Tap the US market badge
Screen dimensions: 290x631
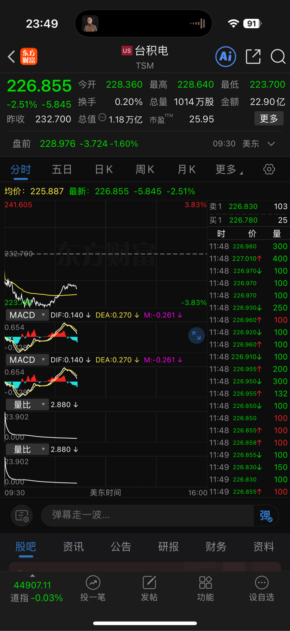(127, 51)
